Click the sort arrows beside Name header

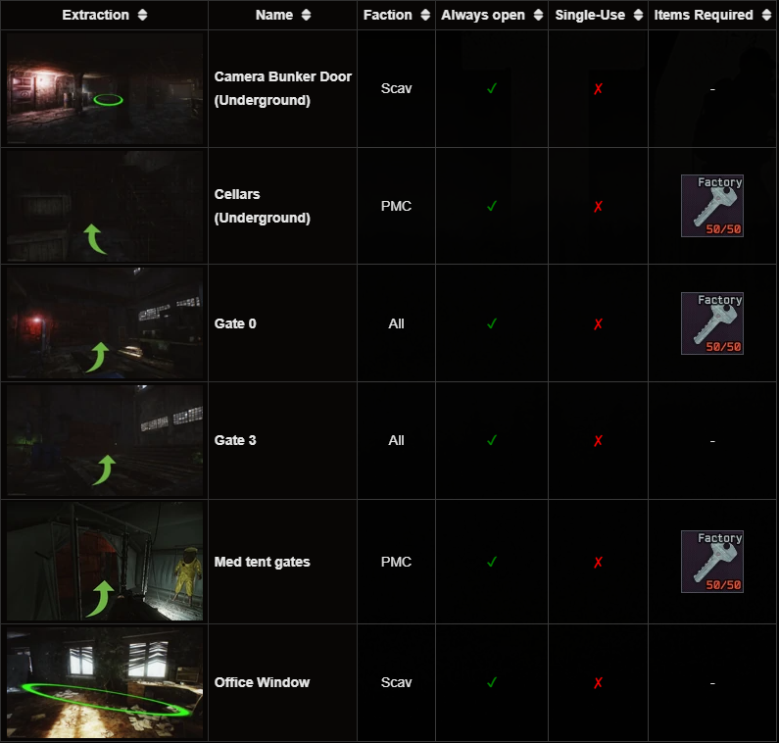[x=306, y=15]
